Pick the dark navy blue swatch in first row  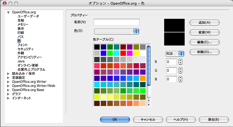click(x=104, y=47)
